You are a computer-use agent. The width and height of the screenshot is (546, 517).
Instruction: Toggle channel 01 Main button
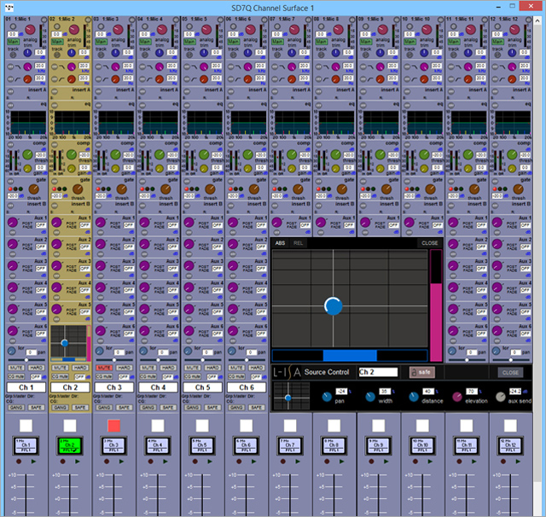(x=14, y=42)
